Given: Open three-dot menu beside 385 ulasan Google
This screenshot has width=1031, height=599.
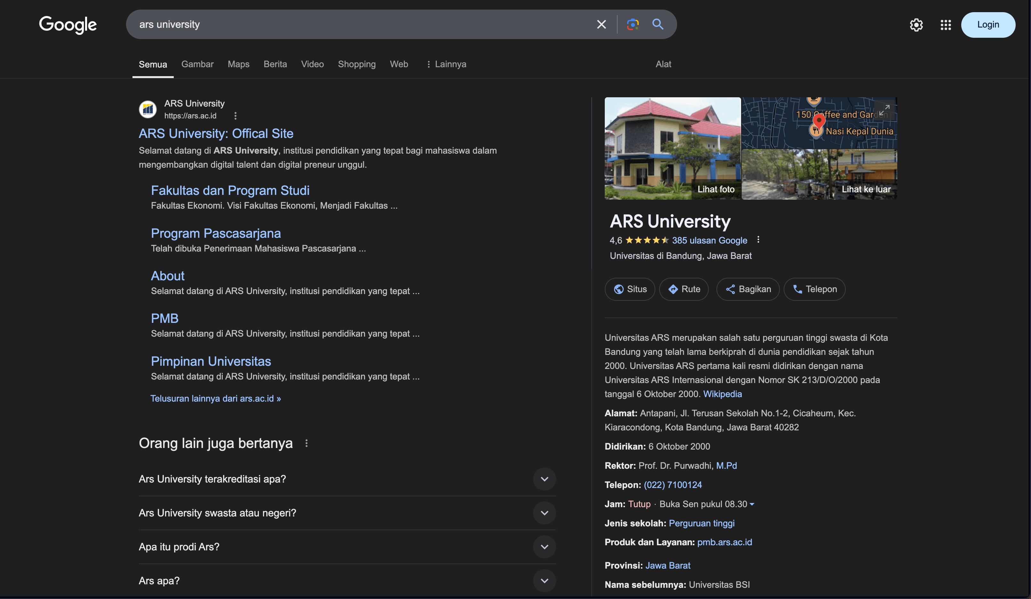Looking at the screenshot, I should 758,240.
